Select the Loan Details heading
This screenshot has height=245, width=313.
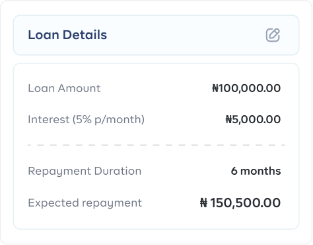67,35
